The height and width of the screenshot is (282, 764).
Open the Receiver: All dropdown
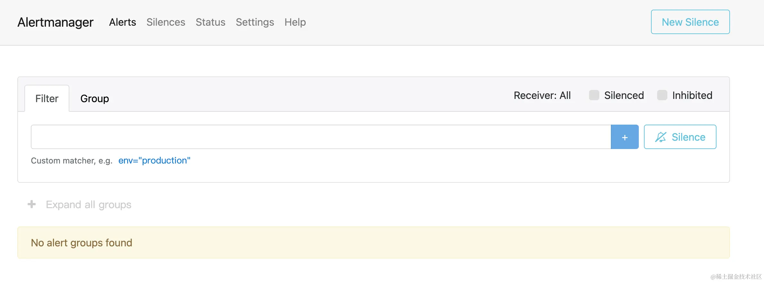pos(542,95)
